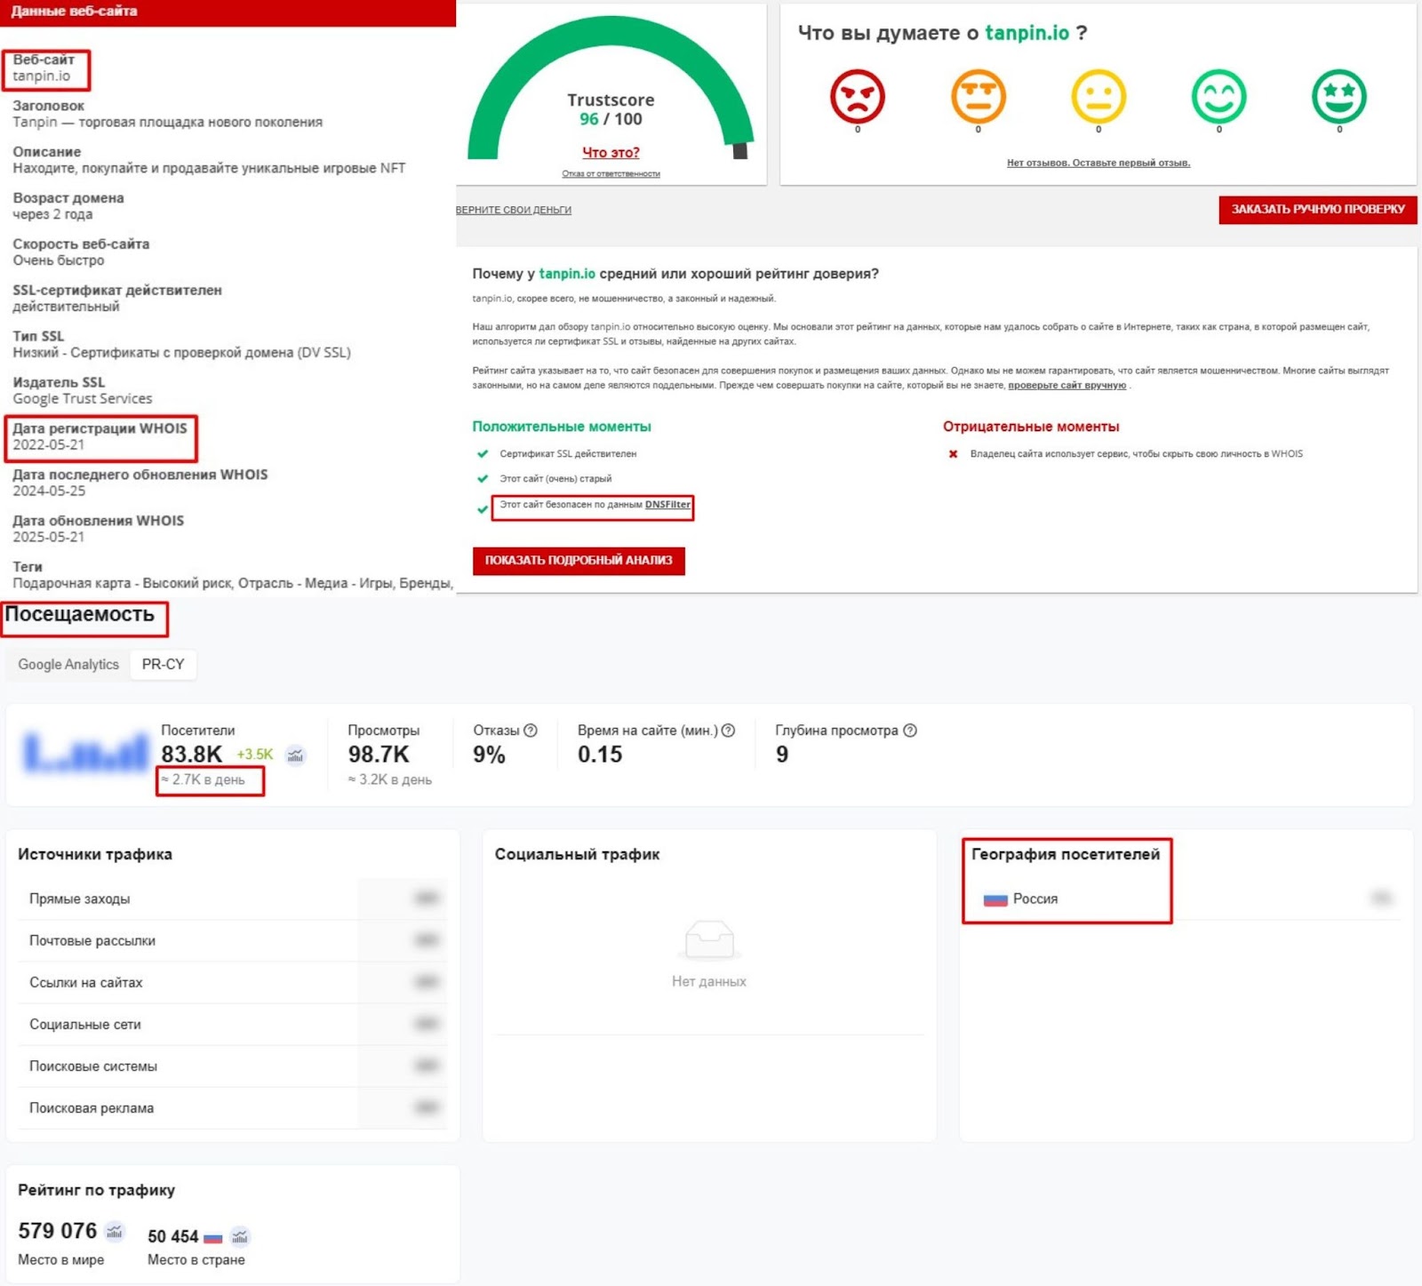Select Поисковая реклама traffic source row
The image size is (1422, 1286).
point(233,1108)
